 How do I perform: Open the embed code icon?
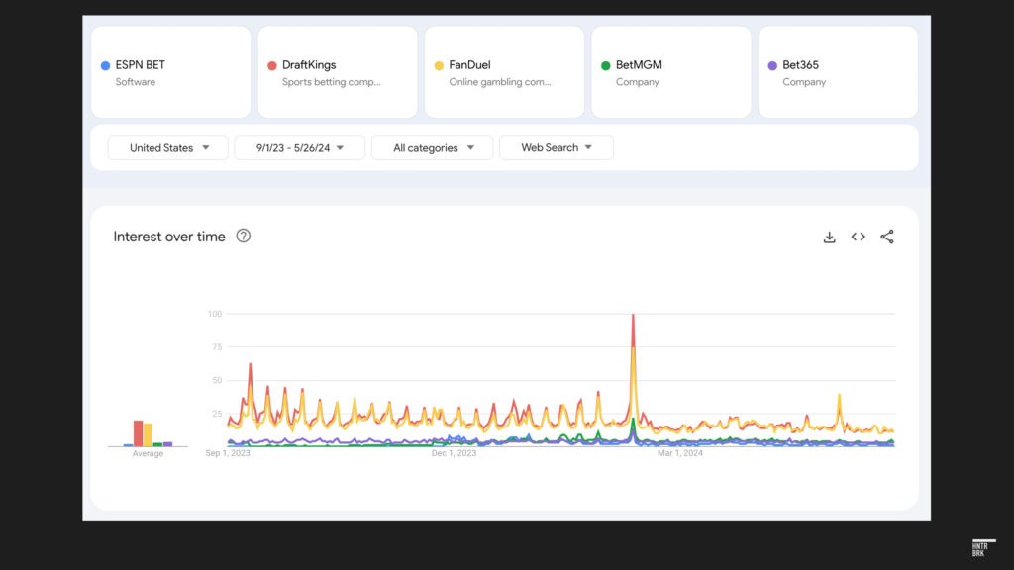click(859, 237)
